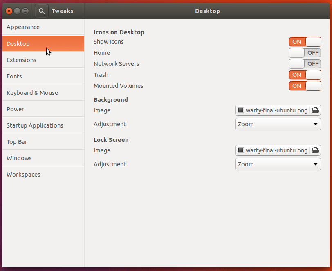Open the Power section
This screenshot has width=332, height=271.
43,109
